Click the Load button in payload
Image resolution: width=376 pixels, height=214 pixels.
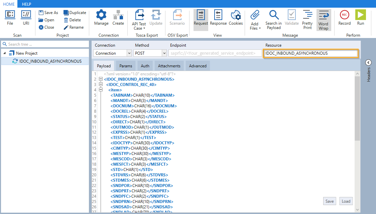pos(346,201)
